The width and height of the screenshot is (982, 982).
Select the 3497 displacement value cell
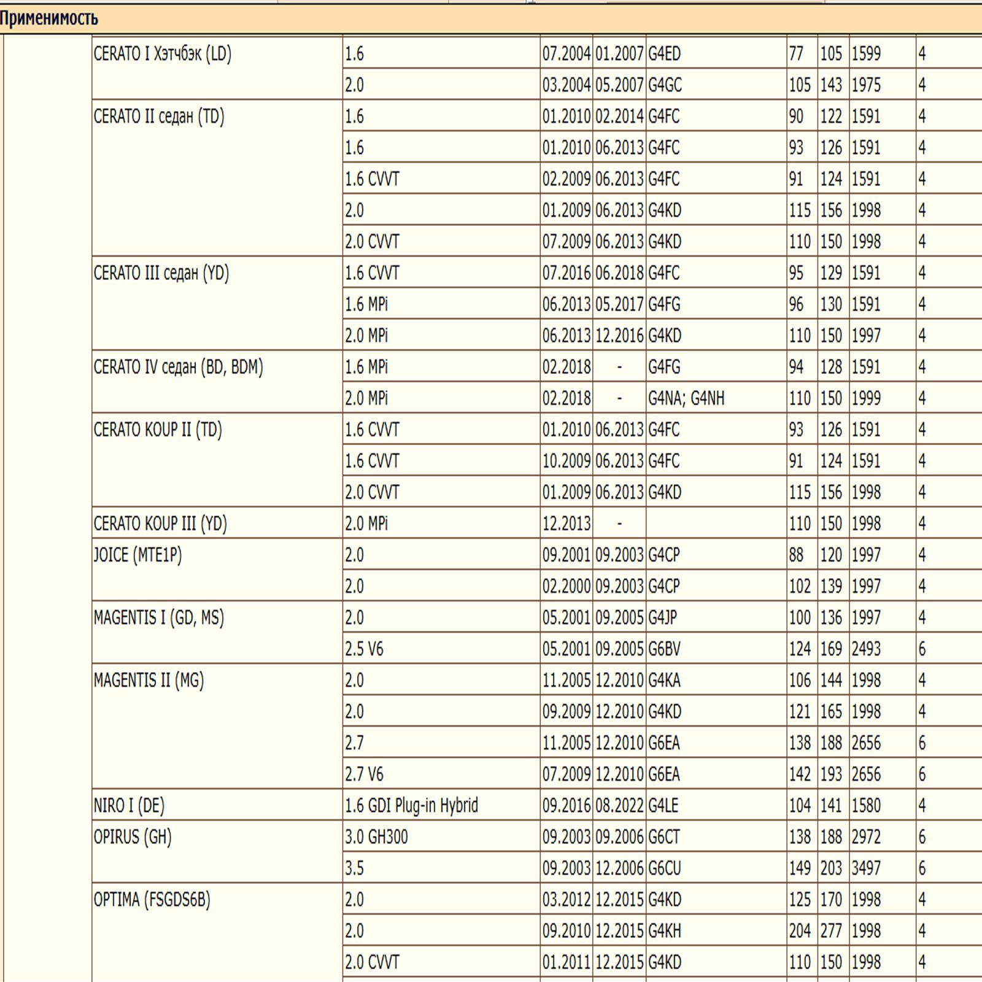coord(866,868)
